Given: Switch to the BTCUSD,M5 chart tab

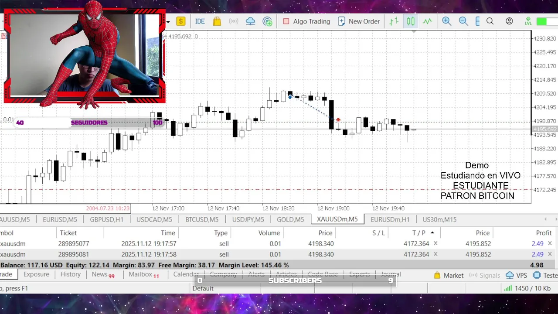Looking at the screenshot, I should (202, 219).
